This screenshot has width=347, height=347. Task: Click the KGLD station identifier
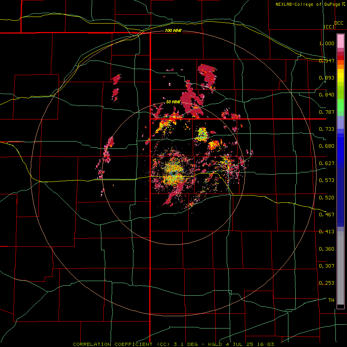tap(215, 344)
